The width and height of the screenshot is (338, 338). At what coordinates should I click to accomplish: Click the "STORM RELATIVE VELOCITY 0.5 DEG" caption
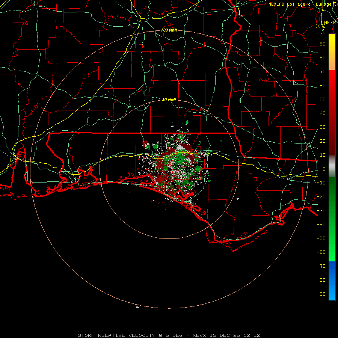click(x=130, y=335)
